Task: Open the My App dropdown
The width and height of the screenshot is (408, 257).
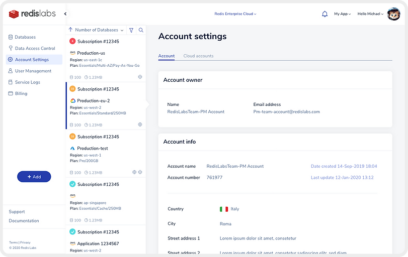Action: (x=343, y=14)
